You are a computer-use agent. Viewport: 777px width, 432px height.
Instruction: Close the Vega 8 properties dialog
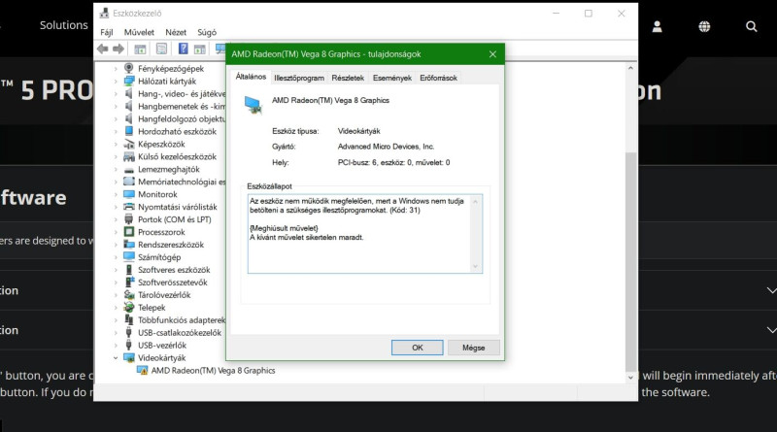[492, 54]
